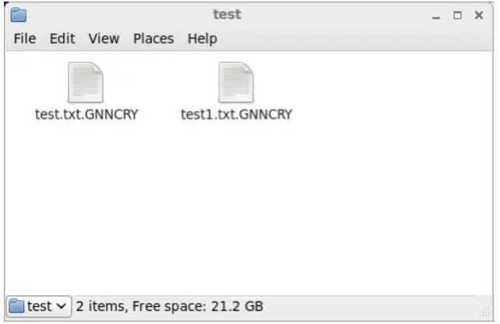The width and height of the screenshot is (500, 324).
Task: Click the window resize grip corner
Action: pyautogui.click(x=485, y=312)
